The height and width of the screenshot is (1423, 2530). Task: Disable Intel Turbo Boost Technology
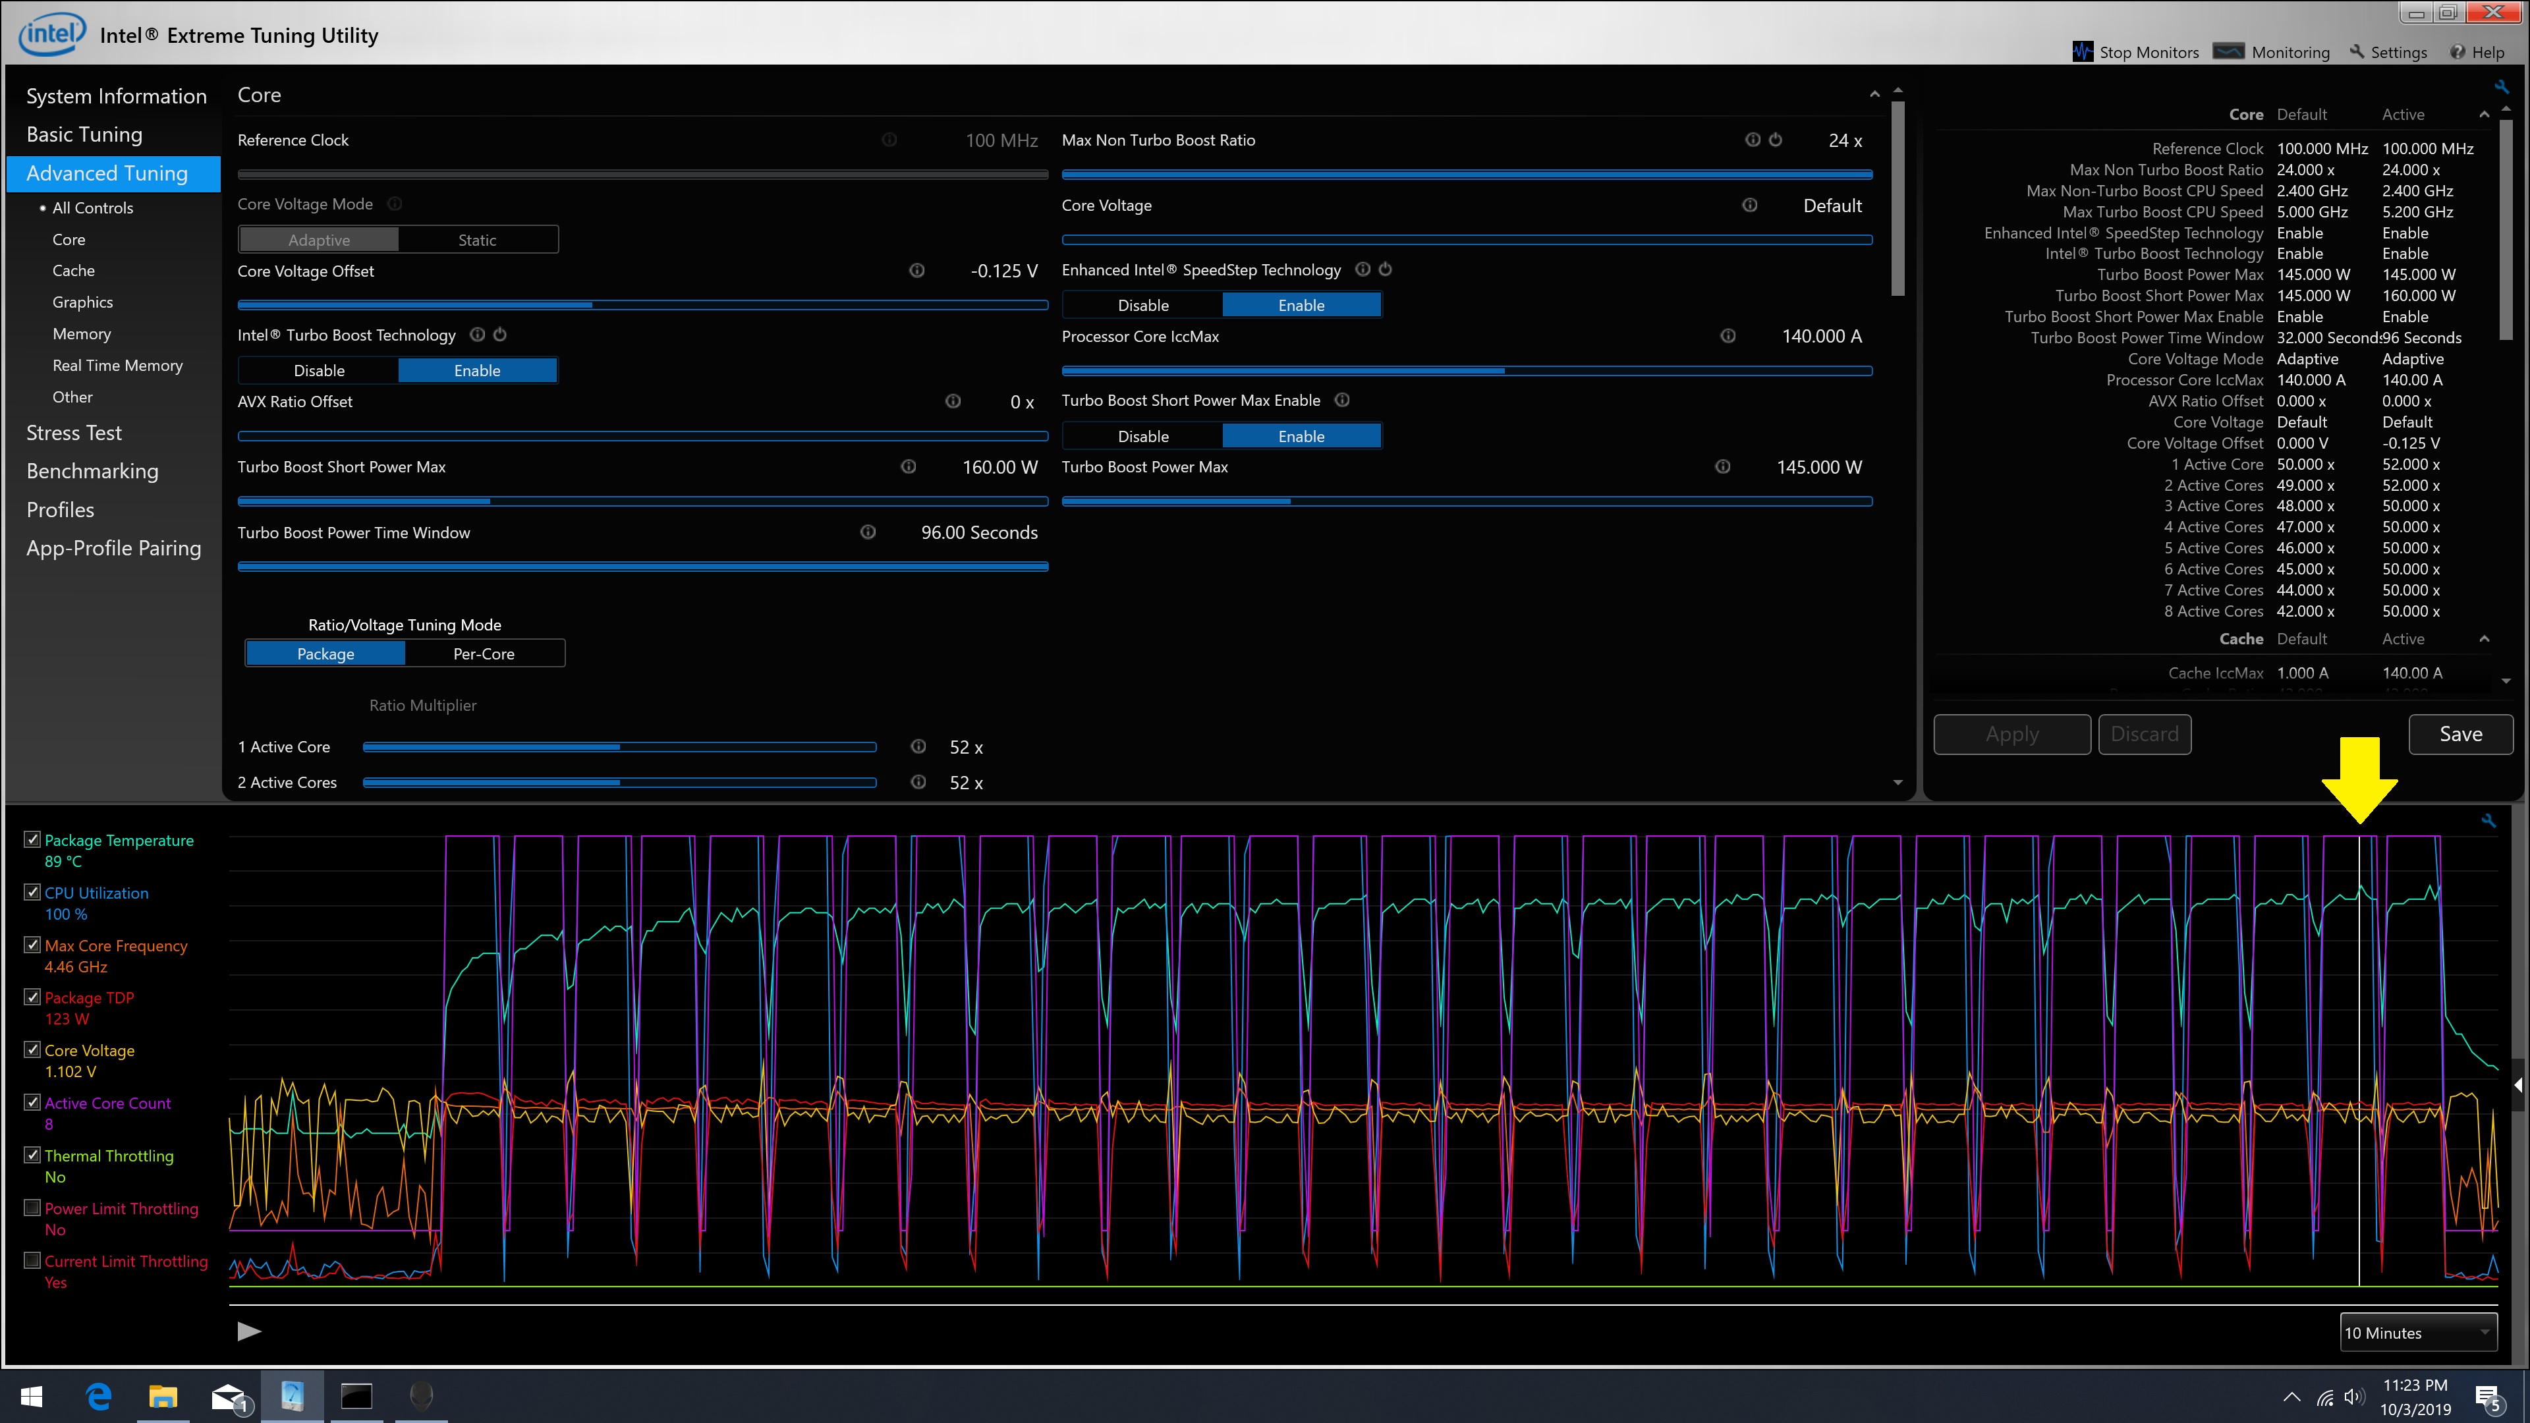pos(319,370)
